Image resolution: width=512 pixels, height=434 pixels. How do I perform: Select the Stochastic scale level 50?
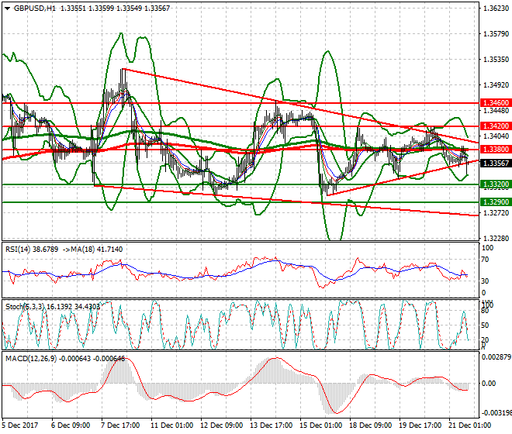485,325
